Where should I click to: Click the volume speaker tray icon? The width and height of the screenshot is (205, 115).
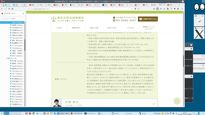coord(173,113)
